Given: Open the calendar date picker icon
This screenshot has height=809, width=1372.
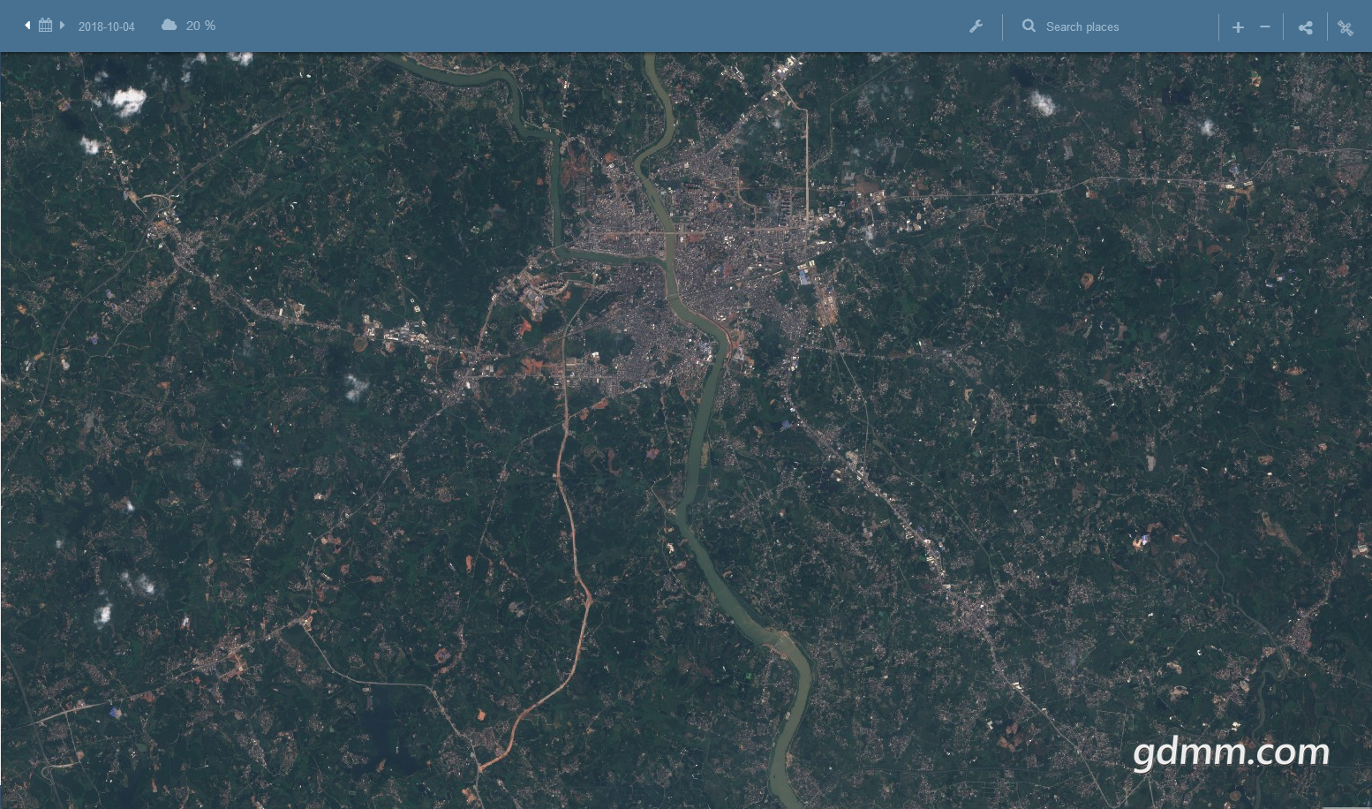Looking at the screenshot, I should [x=45, y=26].
